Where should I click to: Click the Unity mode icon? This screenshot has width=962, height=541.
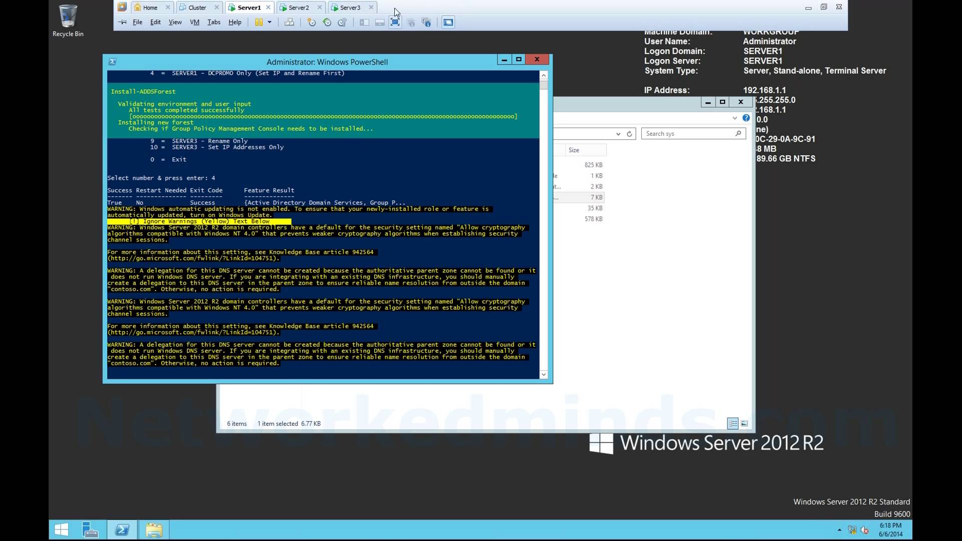(411, 22)
